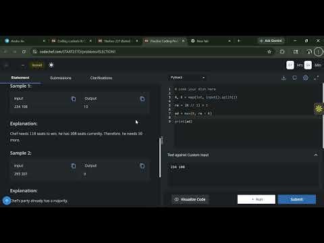The width and height of the screenshot is (324, 243).
Task: Collapse Test against Custom Input panel
Action: [x=316, y=155]
